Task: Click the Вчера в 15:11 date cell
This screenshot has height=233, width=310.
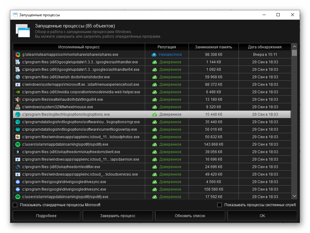Action: [x=265, y=55]
